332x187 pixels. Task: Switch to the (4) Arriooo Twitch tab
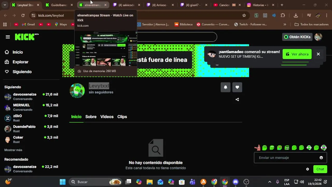tap(160, 5)
